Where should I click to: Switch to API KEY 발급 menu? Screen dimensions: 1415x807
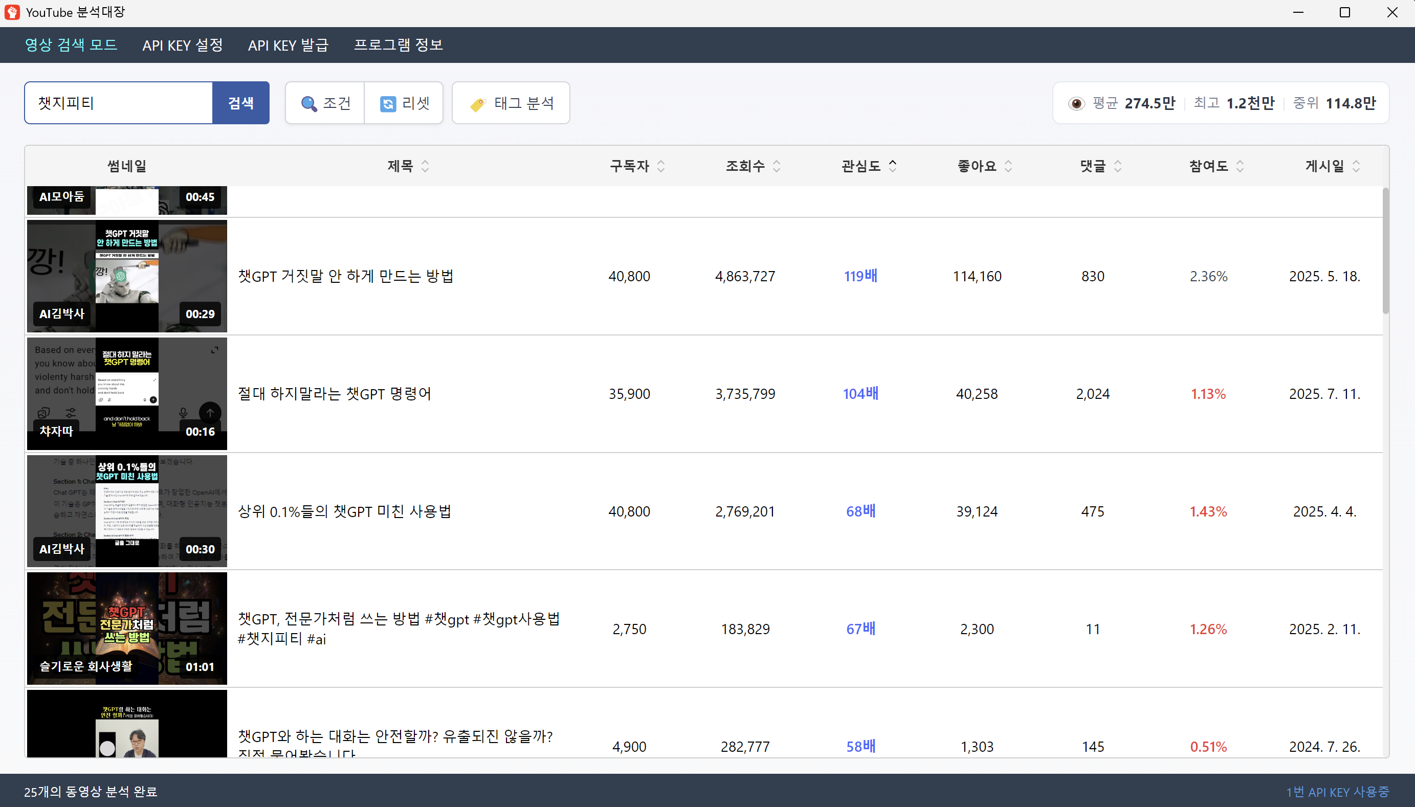(288, 45)
